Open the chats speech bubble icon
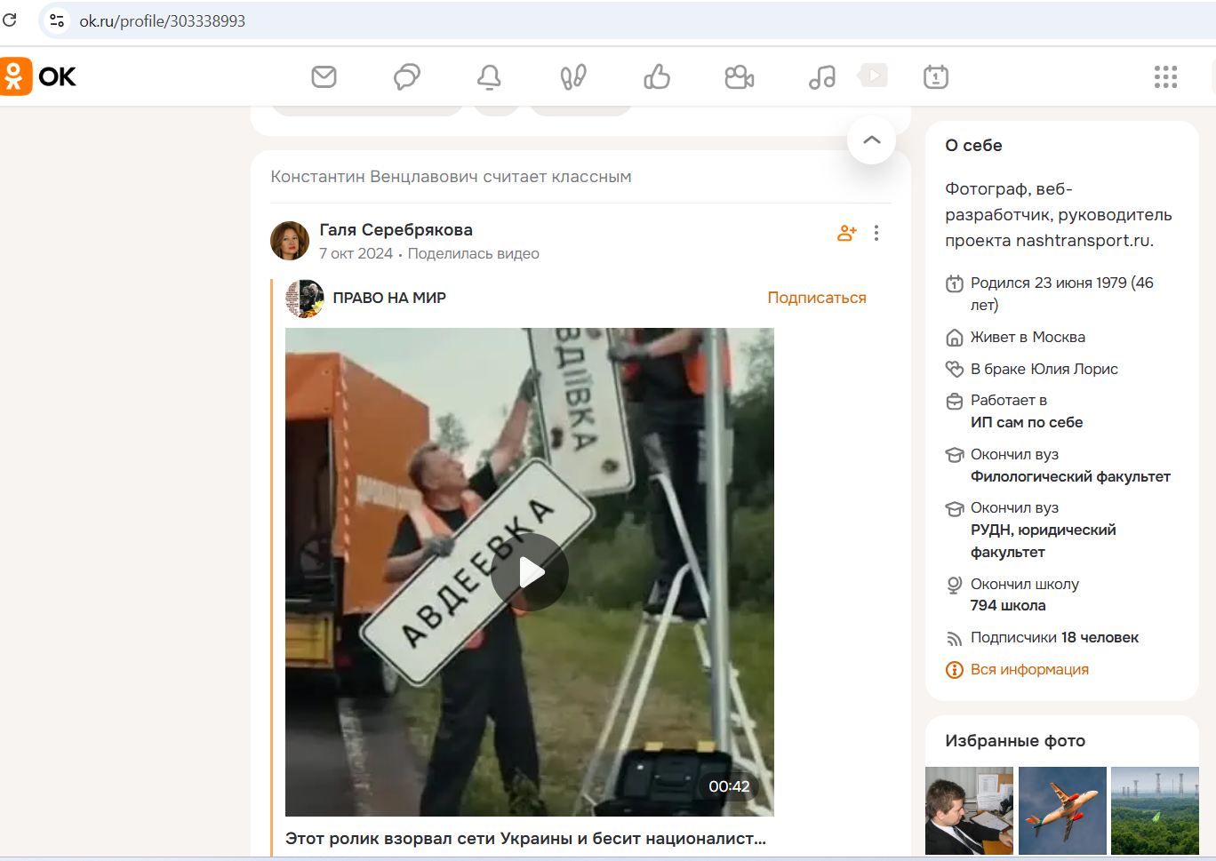 [x=406, y=77]
